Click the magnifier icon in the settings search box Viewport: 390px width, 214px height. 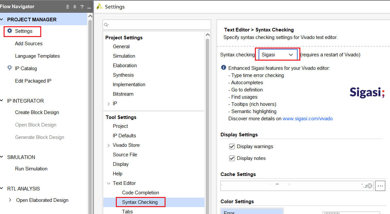pyautogui.click(x=106, y=25)
